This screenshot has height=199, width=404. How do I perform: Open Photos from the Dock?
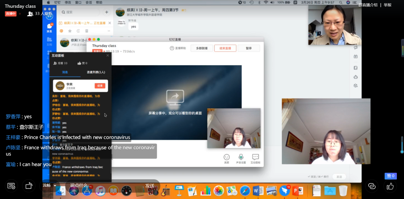pyautogui.click(x=219, y=191)
